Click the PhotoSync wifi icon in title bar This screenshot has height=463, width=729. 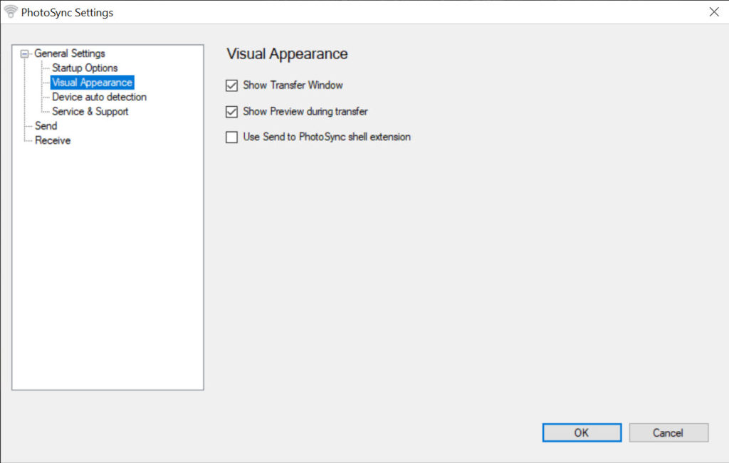click(x=10, y=11)
